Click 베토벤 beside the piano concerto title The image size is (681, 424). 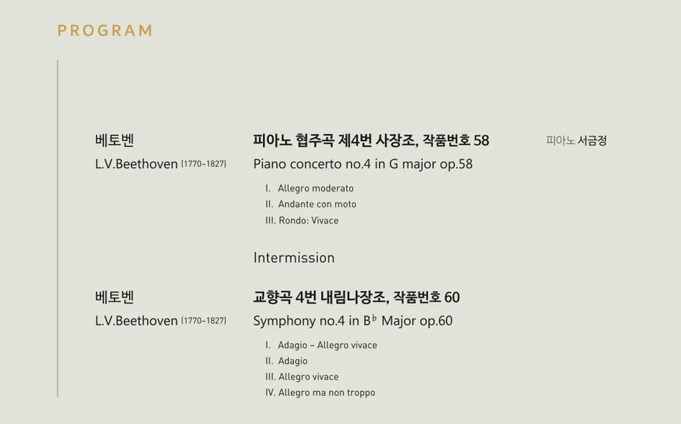pos(115,140)
